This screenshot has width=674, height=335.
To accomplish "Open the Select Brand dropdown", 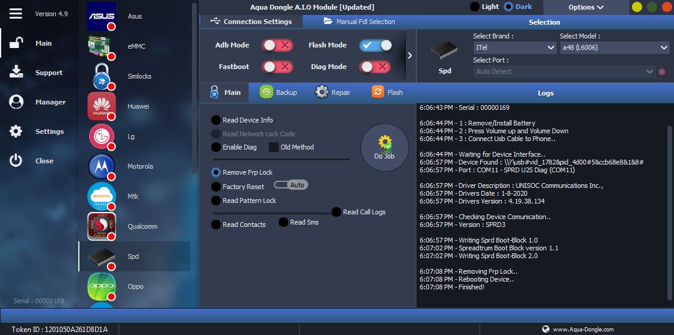I will [x=515, y=47].
